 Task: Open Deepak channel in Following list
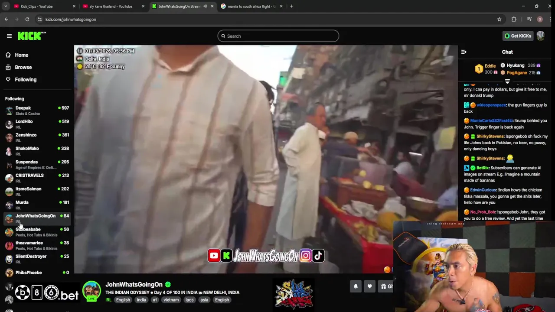[x=37, y=110]
